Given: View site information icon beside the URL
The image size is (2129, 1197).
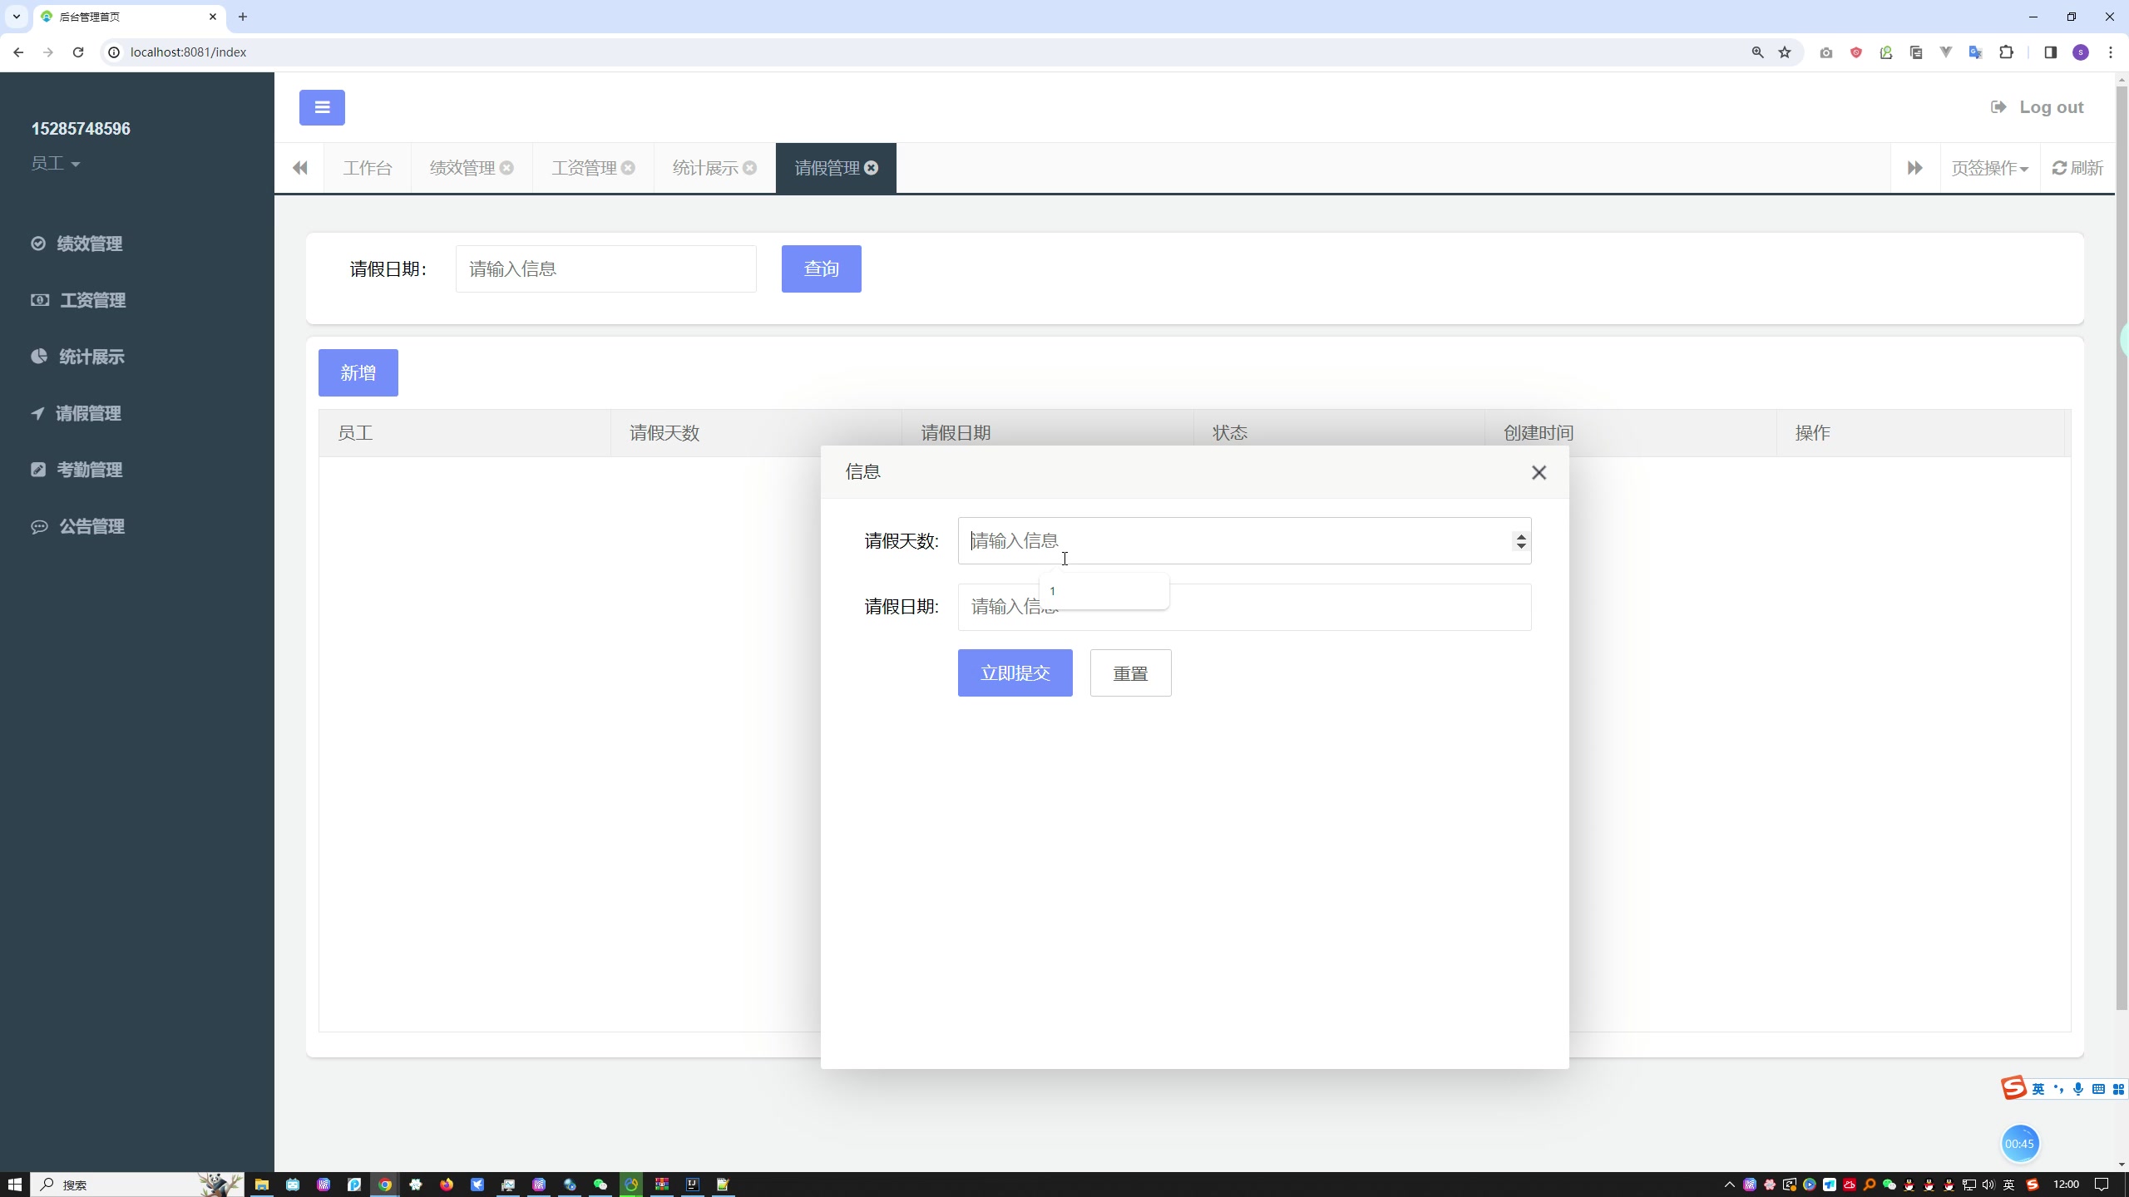Looking at the screenshot, I should [114, 52].
